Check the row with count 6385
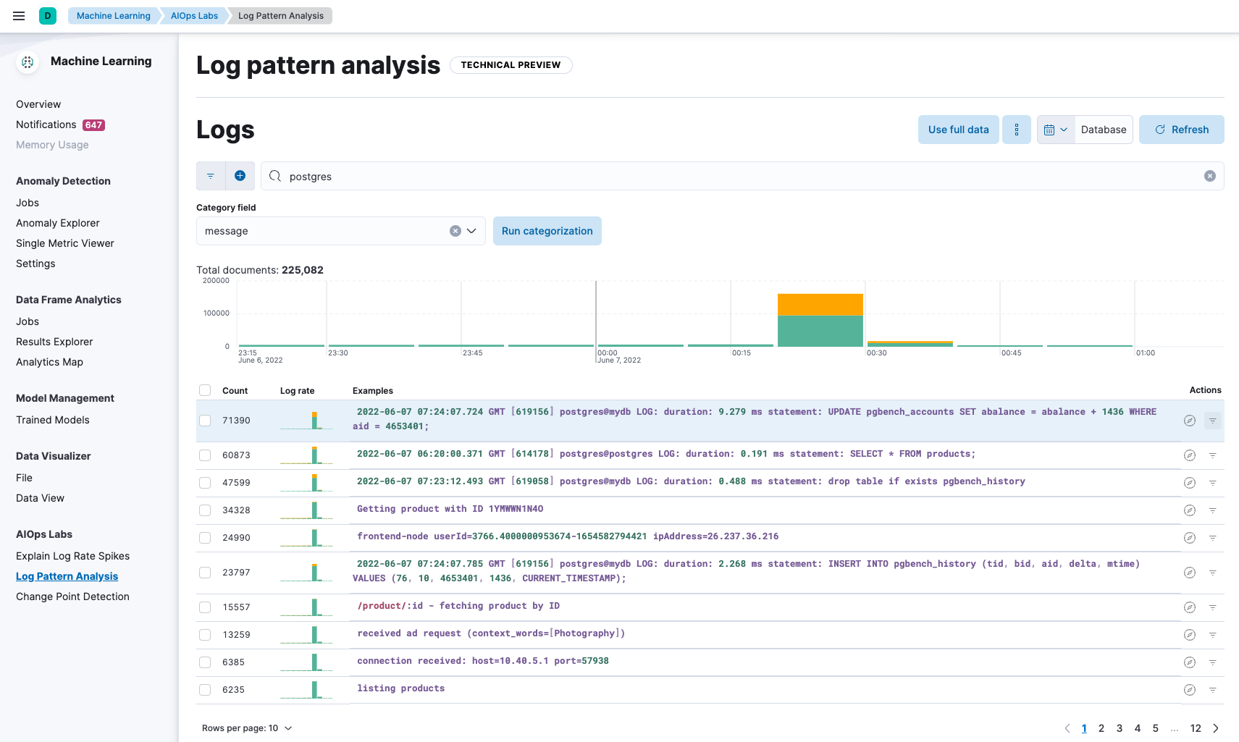This screenshot has height=742, width=1239. (205, 662)
